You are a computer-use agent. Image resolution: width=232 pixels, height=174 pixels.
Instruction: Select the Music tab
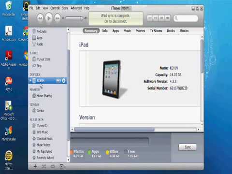click(x=127, y=30)
